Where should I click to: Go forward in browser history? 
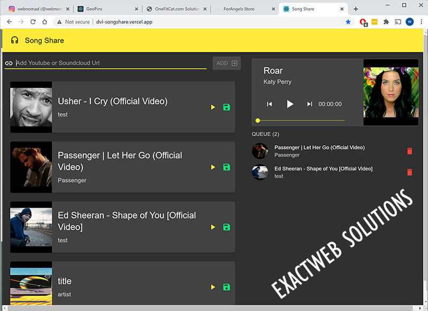click(x=21, y=22)
